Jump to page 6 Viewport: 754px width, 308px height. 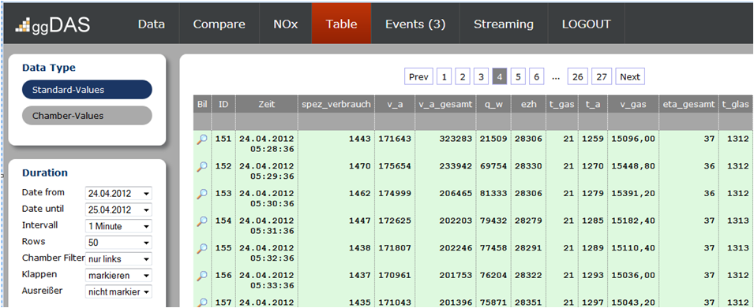pos(537,76)
